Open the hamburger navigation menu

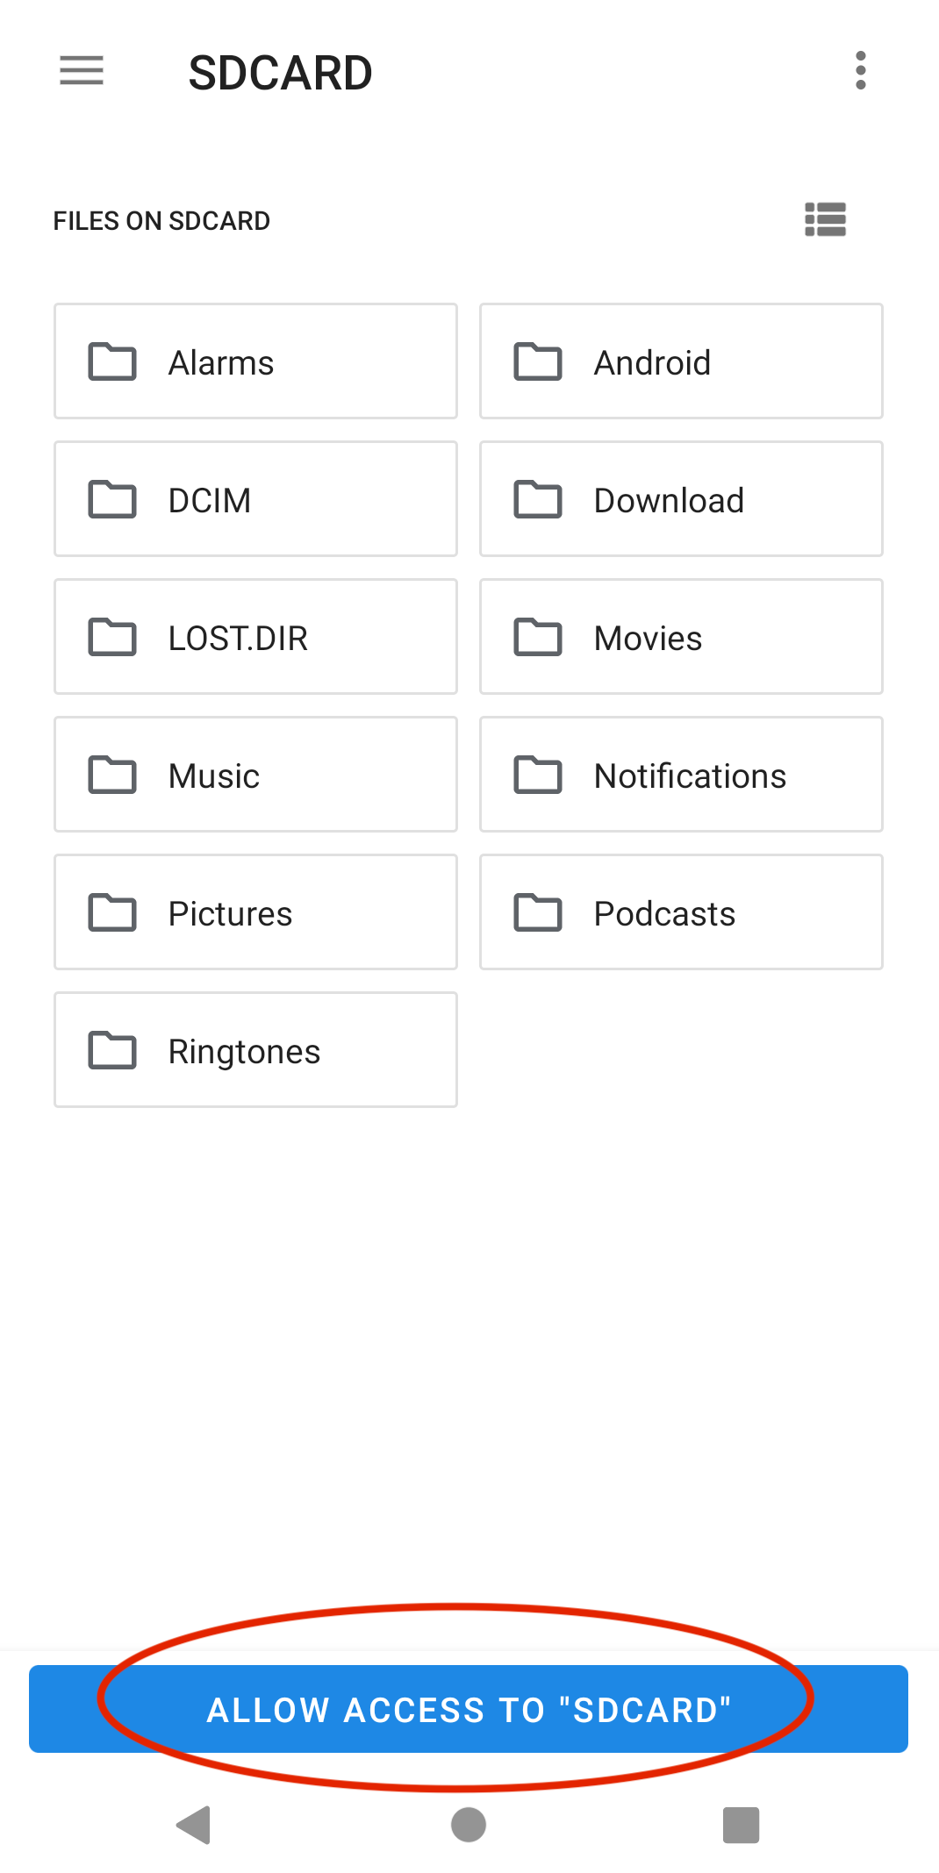coord(82,70)
